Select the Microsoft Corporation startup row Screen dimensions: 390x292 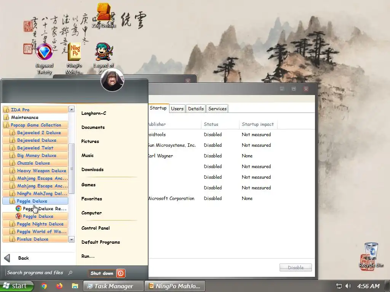click(231, 198)
